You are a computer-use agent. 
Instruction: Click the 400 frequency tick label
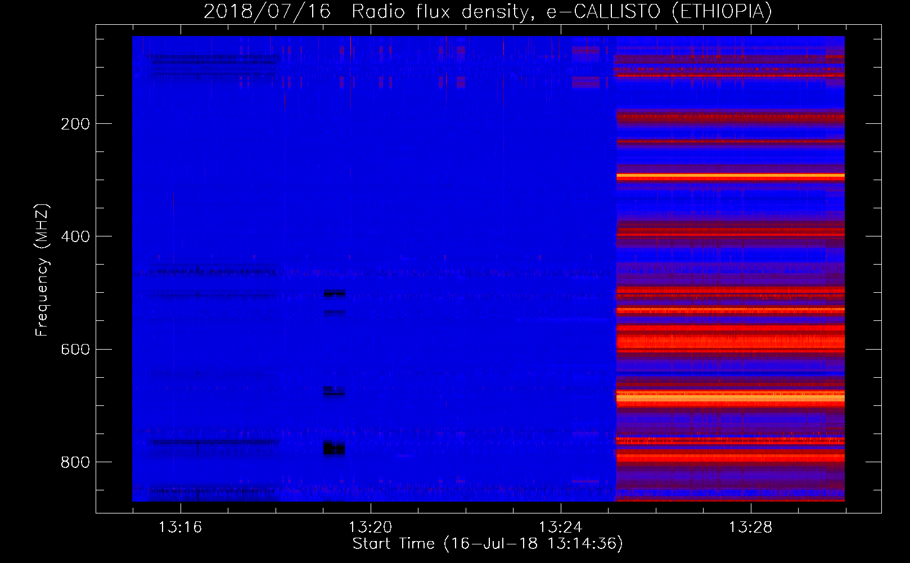click(75, 236)
